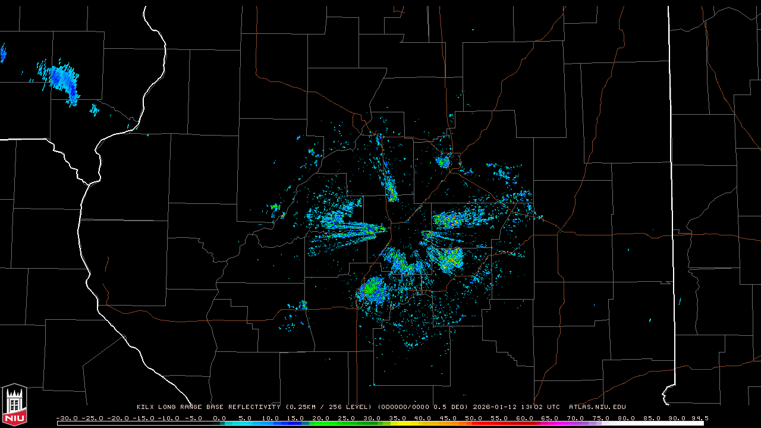Click the 65.0 scale value
Image resolution: width=761 pixels, height=428 pixels.
coord(548,418)
